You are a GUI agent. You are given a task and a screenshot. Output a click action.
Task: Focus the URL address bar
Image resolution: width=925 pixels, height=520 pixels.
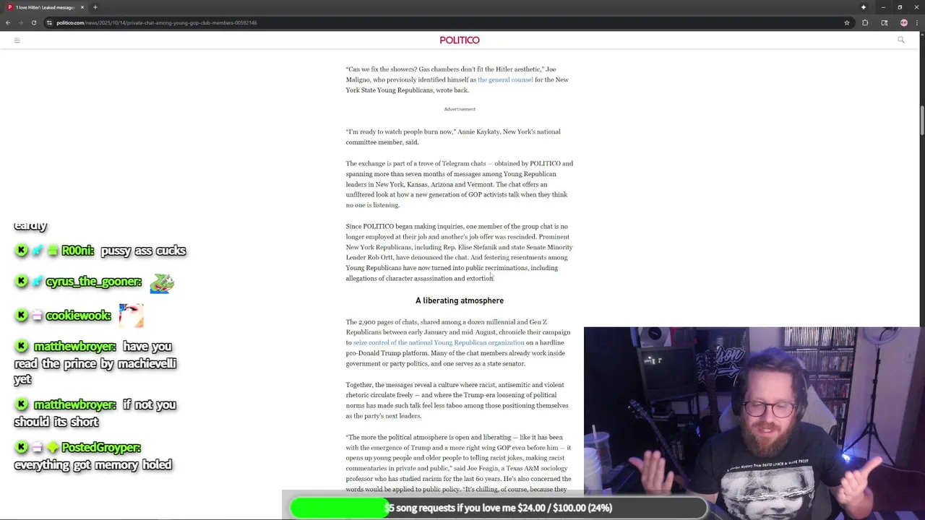coord(448,22)
